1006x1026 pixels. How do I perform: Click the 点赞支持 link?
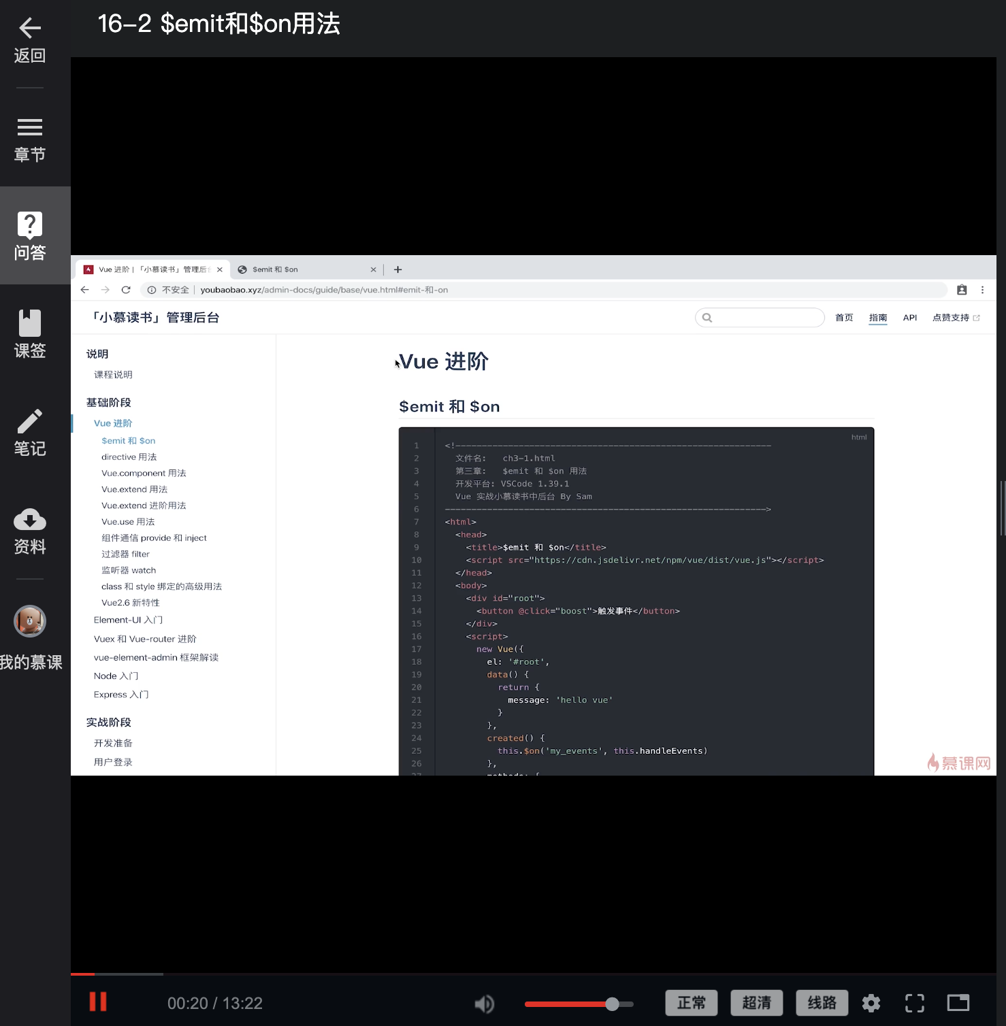click(x=952, y=317)
